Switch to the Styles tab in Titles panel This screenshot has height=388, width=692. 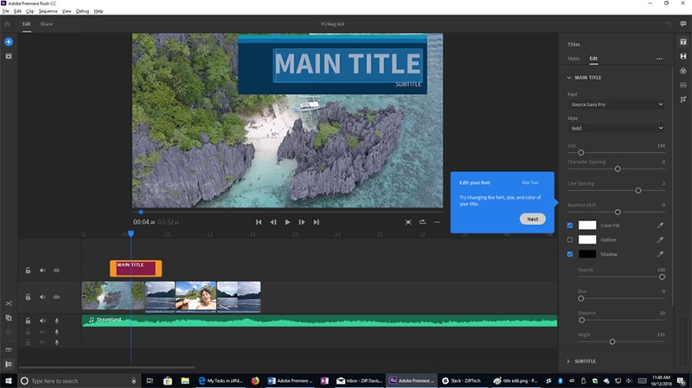[x=573, y=59]
